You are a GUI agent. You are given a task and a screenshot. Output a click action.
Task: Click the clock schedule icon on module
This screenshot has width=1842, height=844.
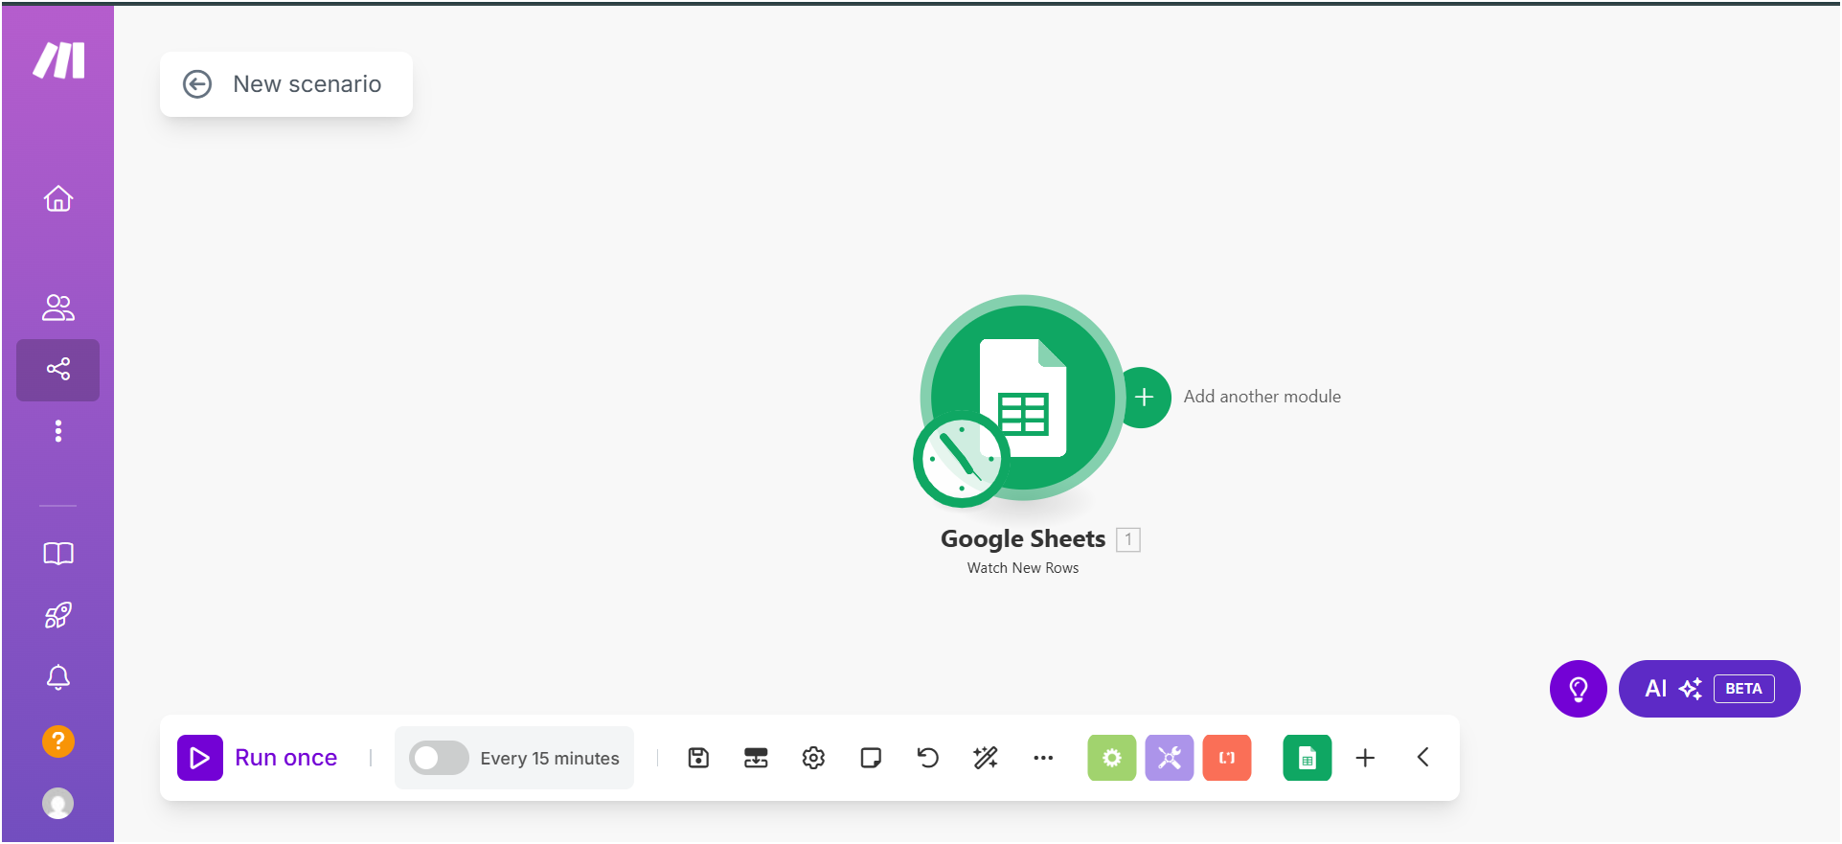[x=962, y=460]
